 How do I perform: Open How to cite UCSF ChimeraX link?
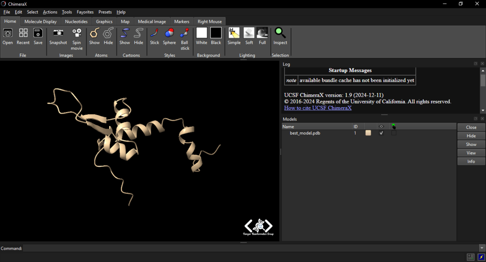click(x=318, y=108)
